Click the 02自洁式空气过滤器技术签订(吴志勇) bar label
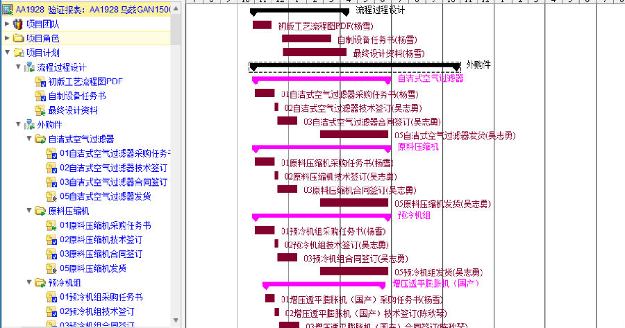 (x=353, y=108)
